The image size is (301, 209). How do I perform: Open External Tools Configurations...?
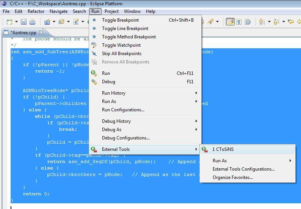pos(248,169)
